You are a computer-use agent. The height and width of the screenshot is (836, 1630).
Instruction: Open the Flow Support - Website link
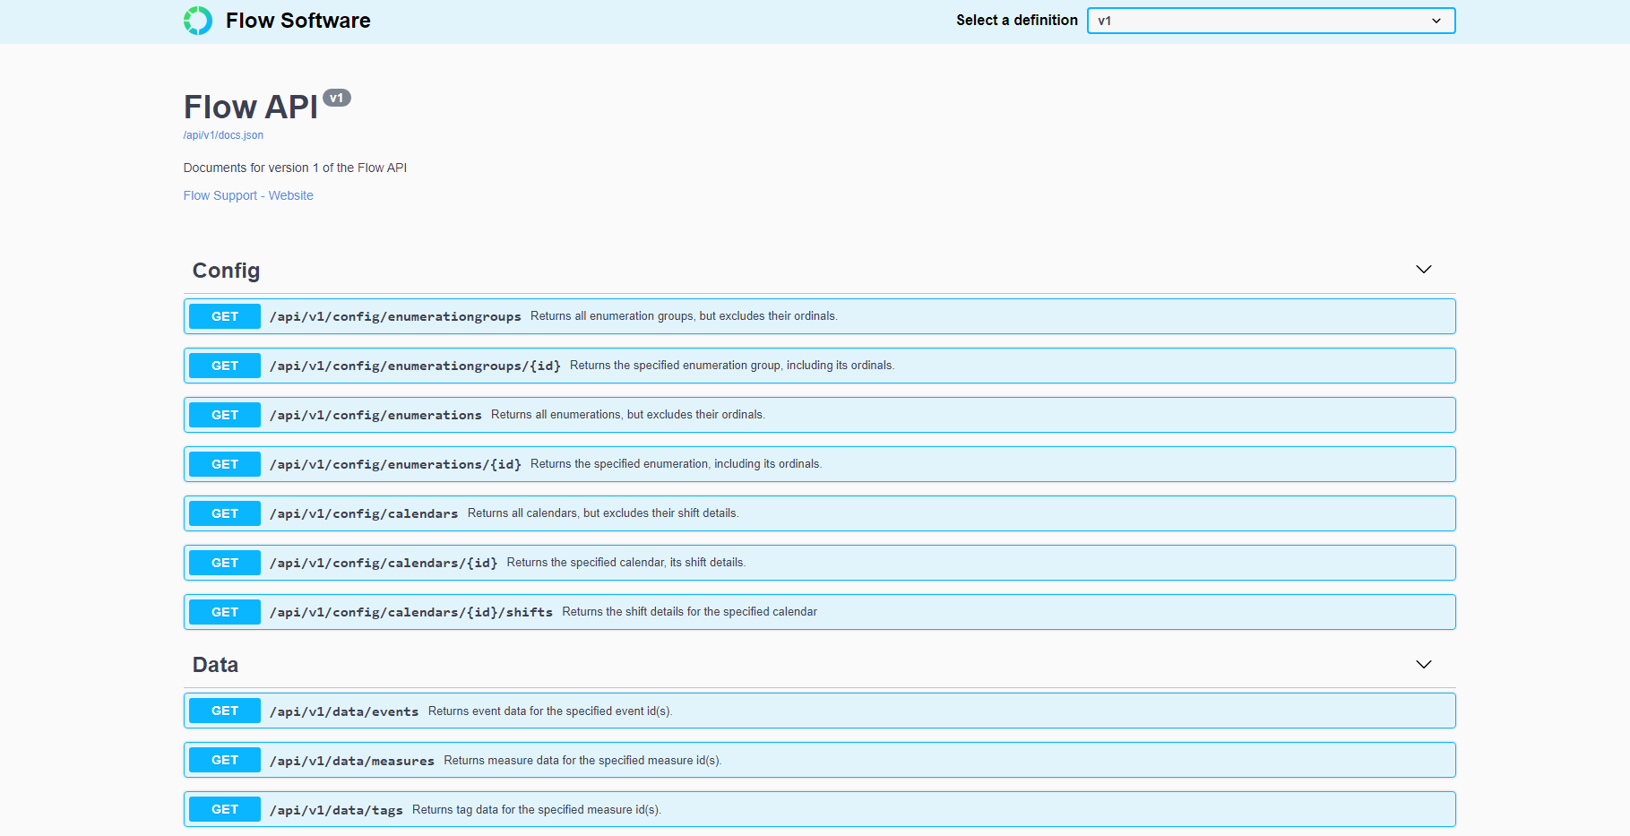248,195
